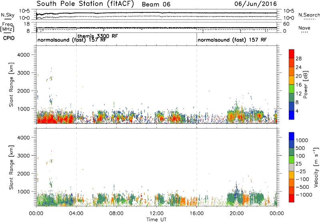The image size is (320, 222).
Task: Click the right-side '10^0' noise axis label
Action: point(288,18)
